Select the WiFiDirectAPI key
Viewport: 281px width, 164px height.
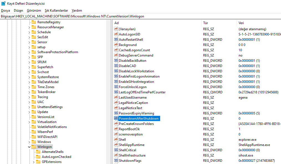[47, 137]
